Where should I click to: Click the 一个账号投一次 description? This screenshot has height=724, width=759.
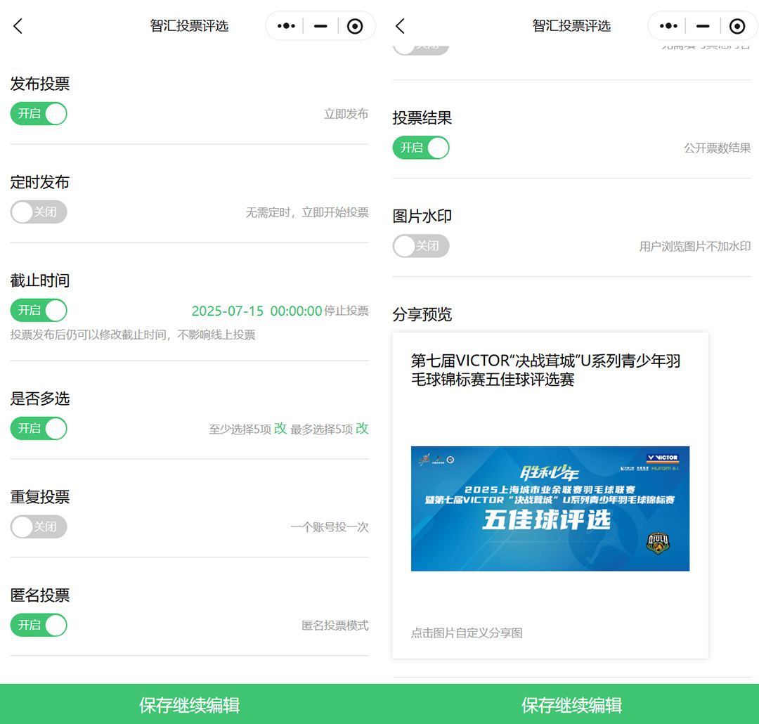click(x=329, y=527)
